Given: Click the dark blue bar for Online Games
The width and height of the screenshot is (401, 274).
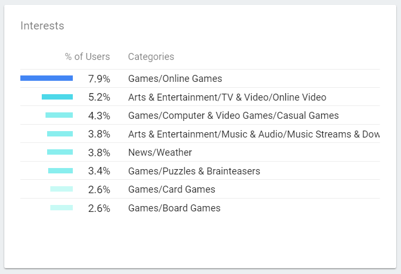Looking at the screenshot, I should click(47, 78).
